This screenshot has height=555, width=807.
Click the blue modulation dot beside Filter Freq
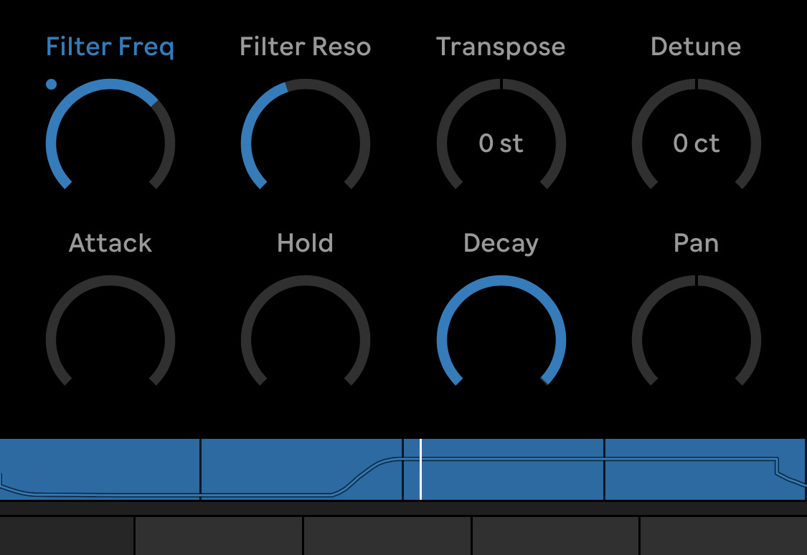click(51, 85)
